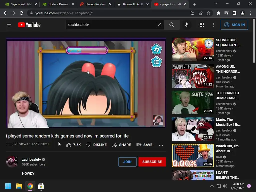Close the Bloons TD 6 tab

tap(147, 4)
